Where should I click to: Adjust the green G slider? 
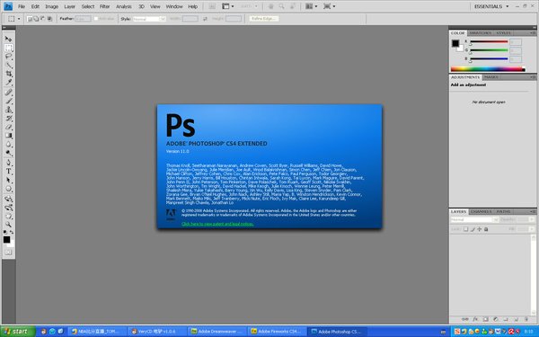tap(489, 51)
